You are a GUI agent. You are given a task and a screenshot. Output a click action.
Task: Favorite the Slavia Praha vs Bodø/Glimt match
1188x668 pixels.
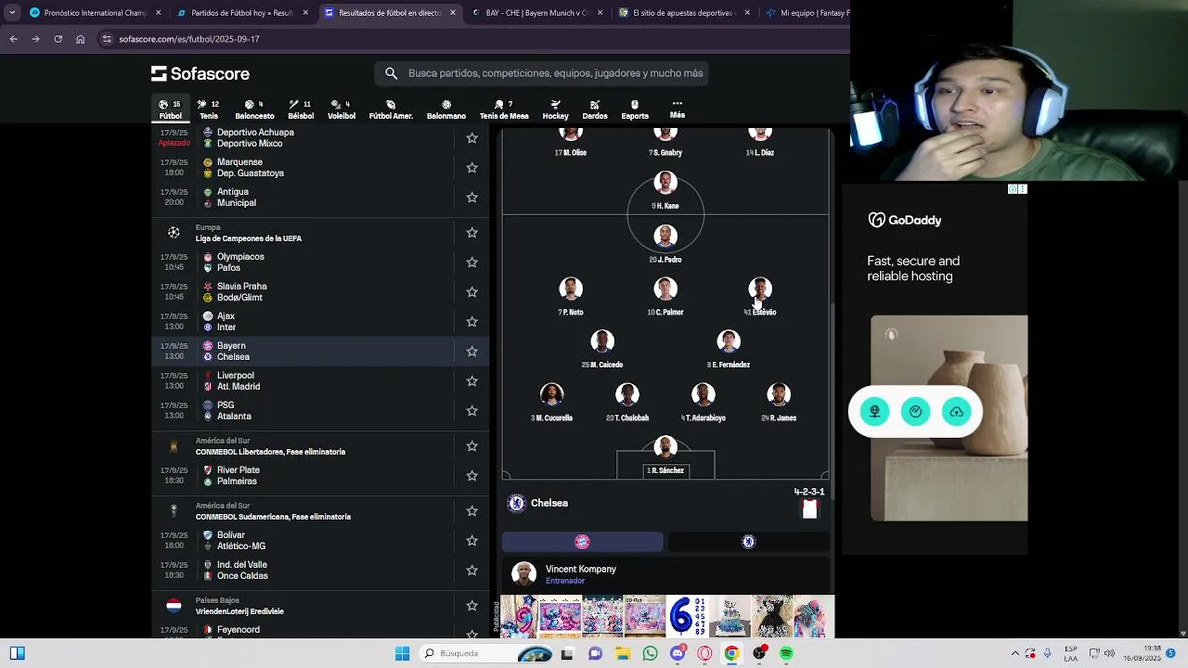tap(471, 292)
